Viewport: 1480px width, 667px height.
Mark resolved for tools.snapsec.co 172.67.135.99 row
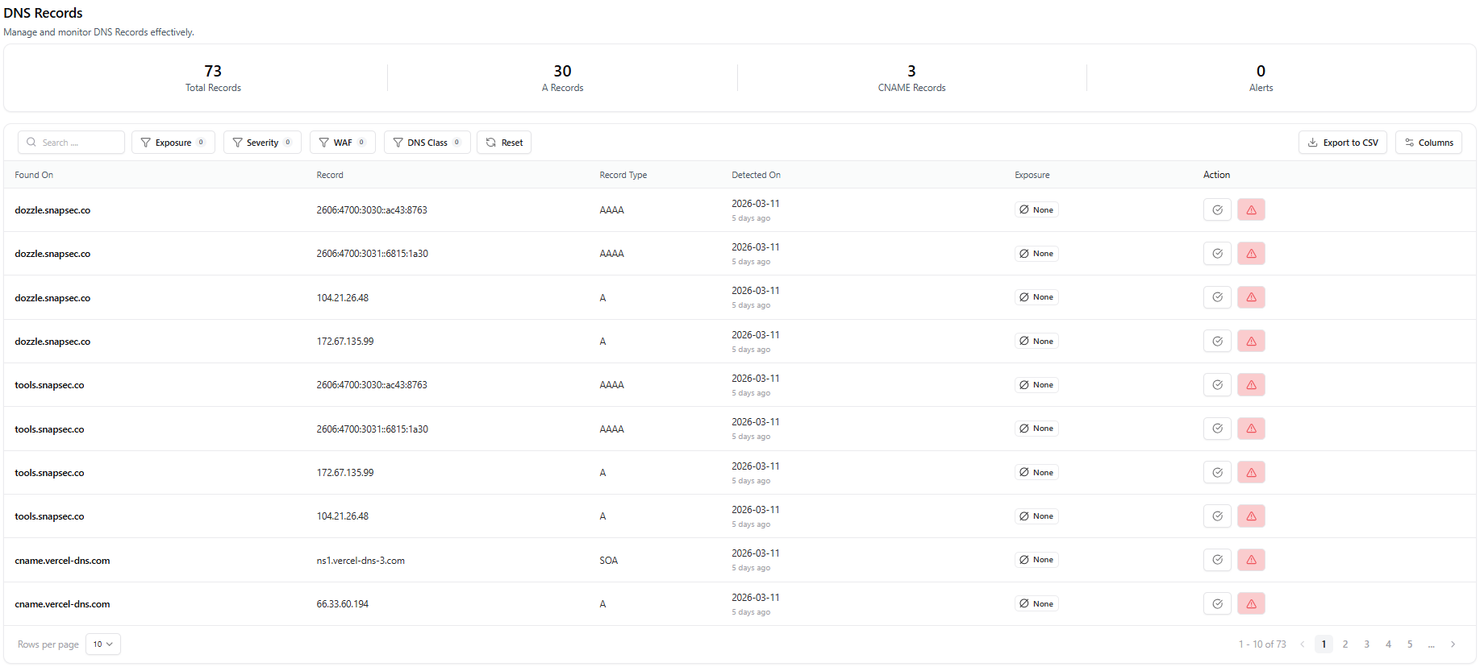point(1217,472)
